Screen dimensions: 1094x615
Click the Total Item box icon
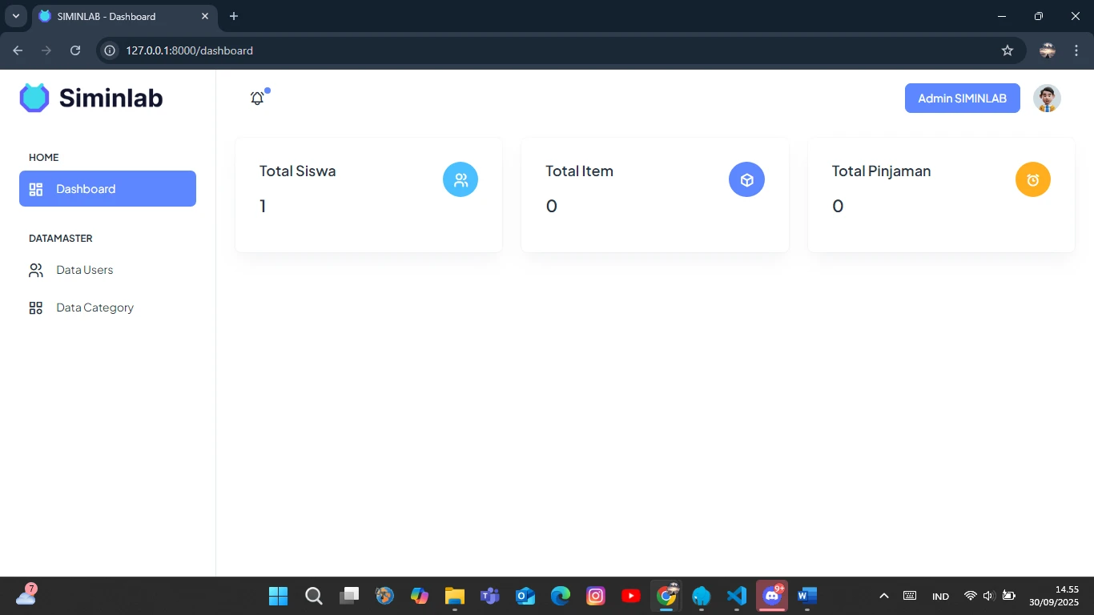click(x=746, y=180)
